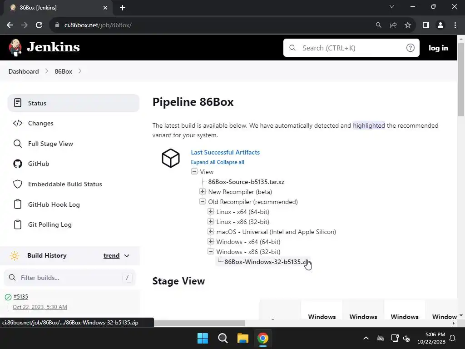Click the build #5135 success checkmark icon
The image size is (465, 349).
(8, 297)
